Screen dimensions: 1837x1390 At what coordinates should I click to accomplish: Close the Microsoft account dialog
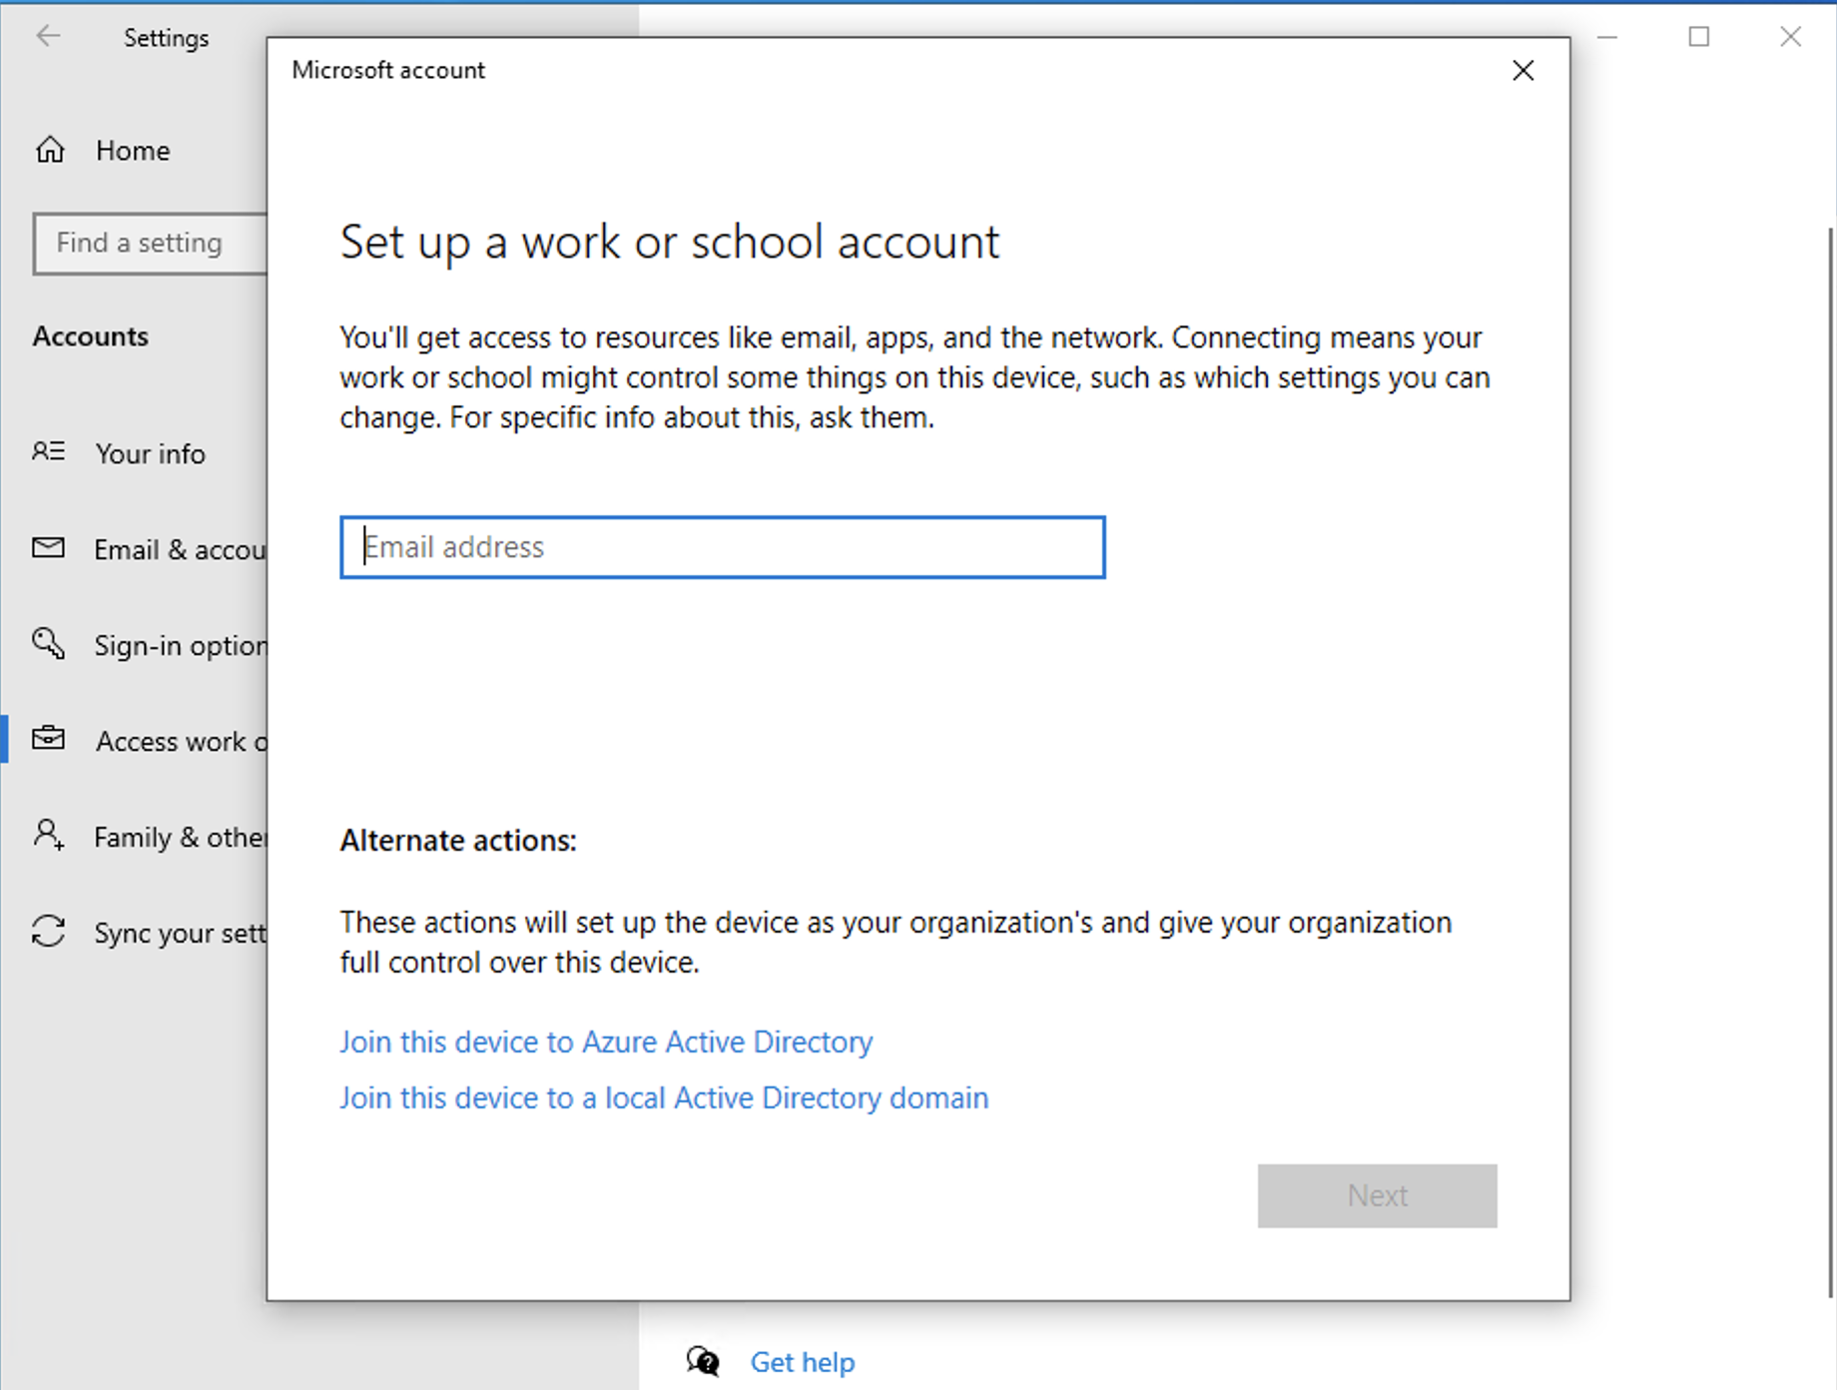coord(1523,70)
